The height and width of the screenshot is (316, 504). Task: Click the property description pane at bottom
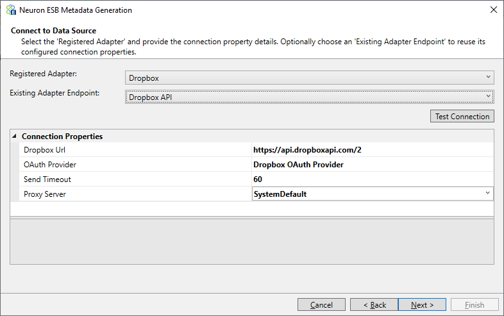click(252, 242)
